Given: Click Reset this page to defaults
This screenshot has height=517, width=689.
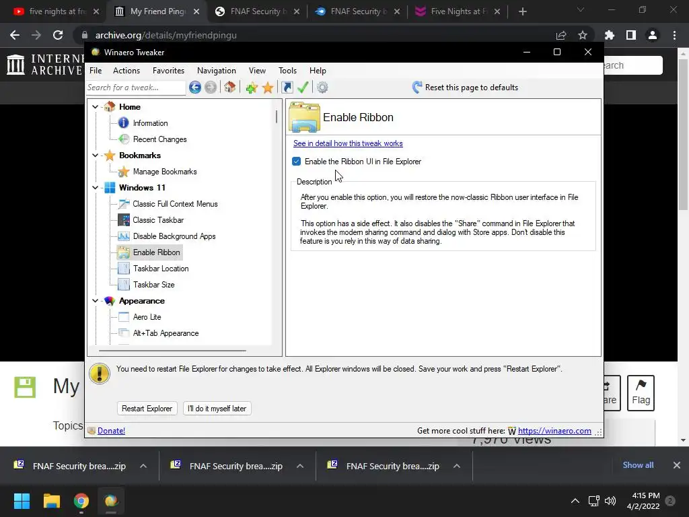Looking at the screenshot, I should (x=471, y=88).
